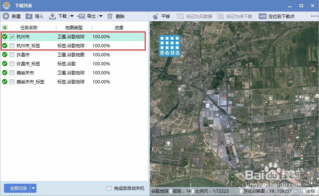Click the 全部任务 button

click(18, 188)
